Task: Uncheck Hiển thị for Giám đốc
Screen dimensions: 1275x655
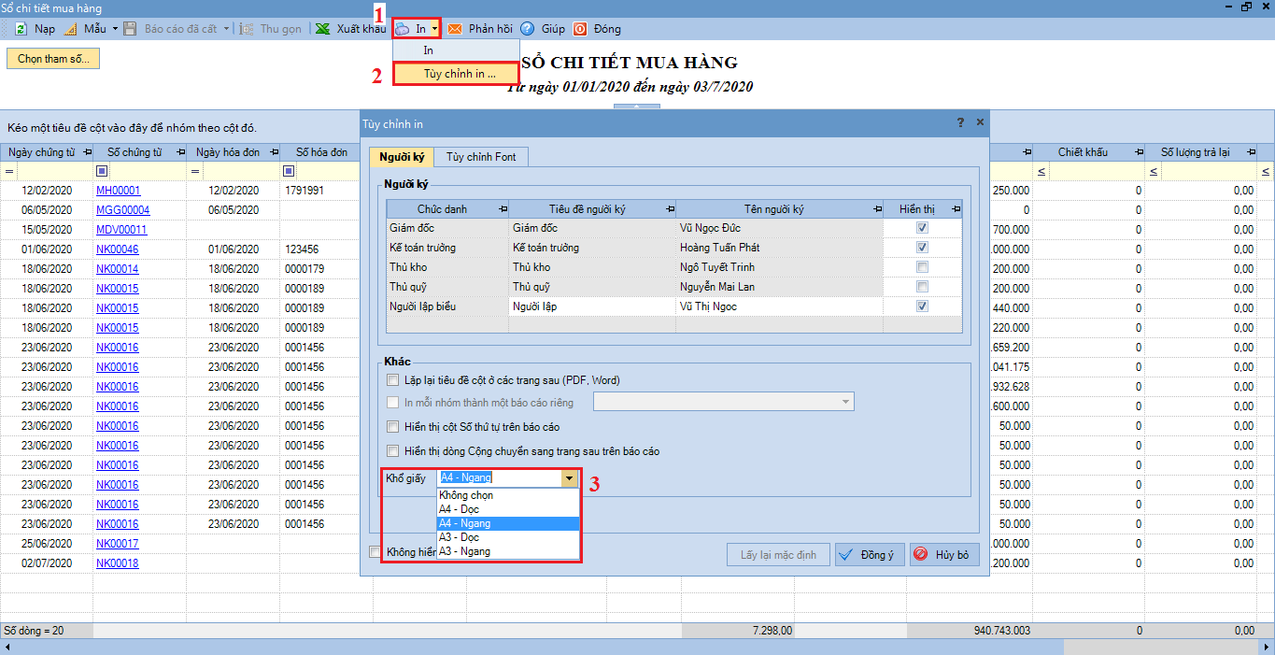Action: [922, 228]
